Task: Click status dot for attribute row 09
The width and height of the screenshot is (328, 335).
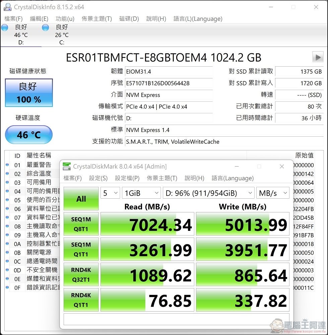Action: coord(7,235)
